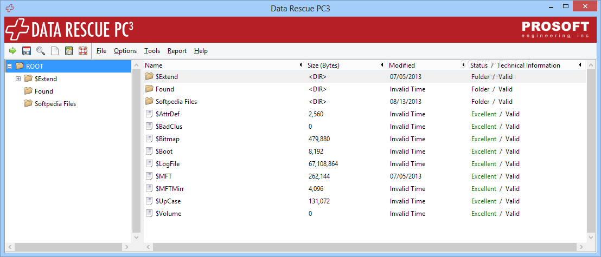Click Softpedia Files folder icon in file list

[149, 102]
